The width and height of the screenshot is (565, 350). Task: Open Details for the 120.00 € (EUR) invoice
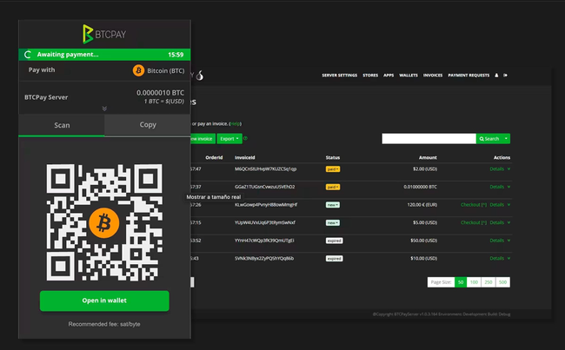point(496,205)
